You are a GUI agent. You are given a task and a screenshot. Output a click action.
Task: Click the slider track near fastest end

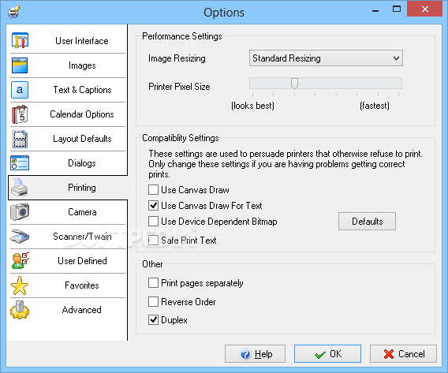[x=398, y=84]
